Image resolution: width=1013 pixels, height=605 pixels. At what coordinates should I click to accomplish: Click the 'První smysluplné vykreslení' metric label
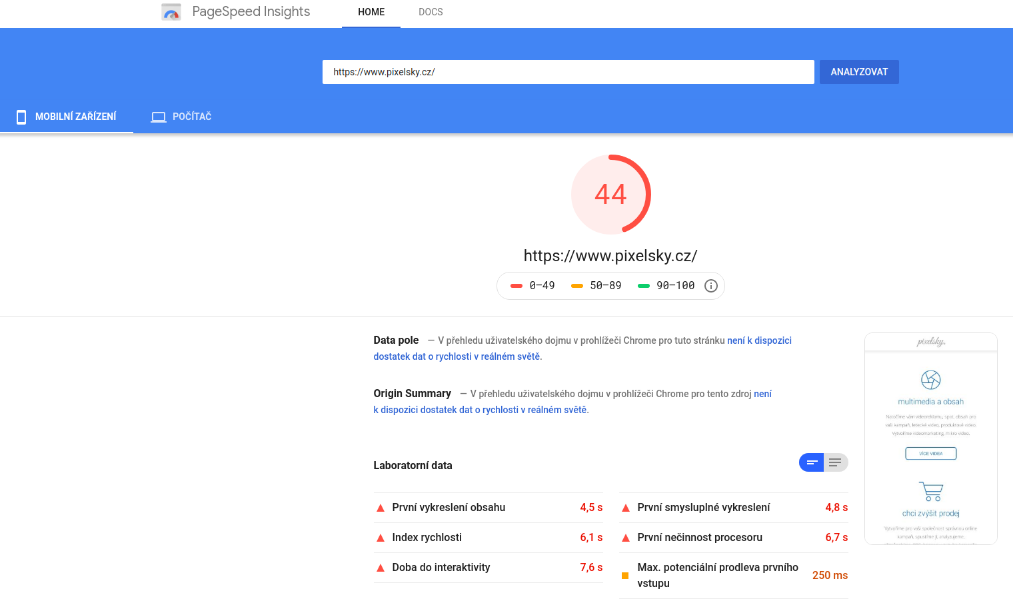(x=704, y=508)
